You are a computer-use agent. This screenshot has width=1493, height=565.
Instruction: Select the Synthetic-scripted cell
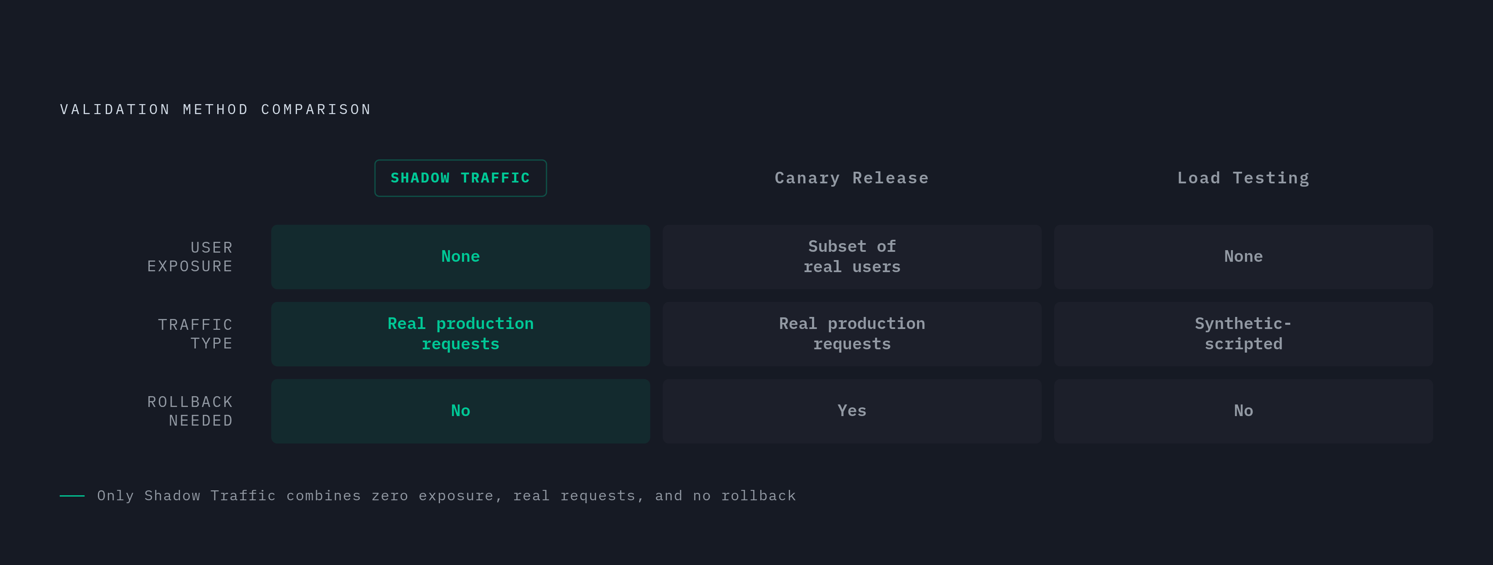[1243, 334]
